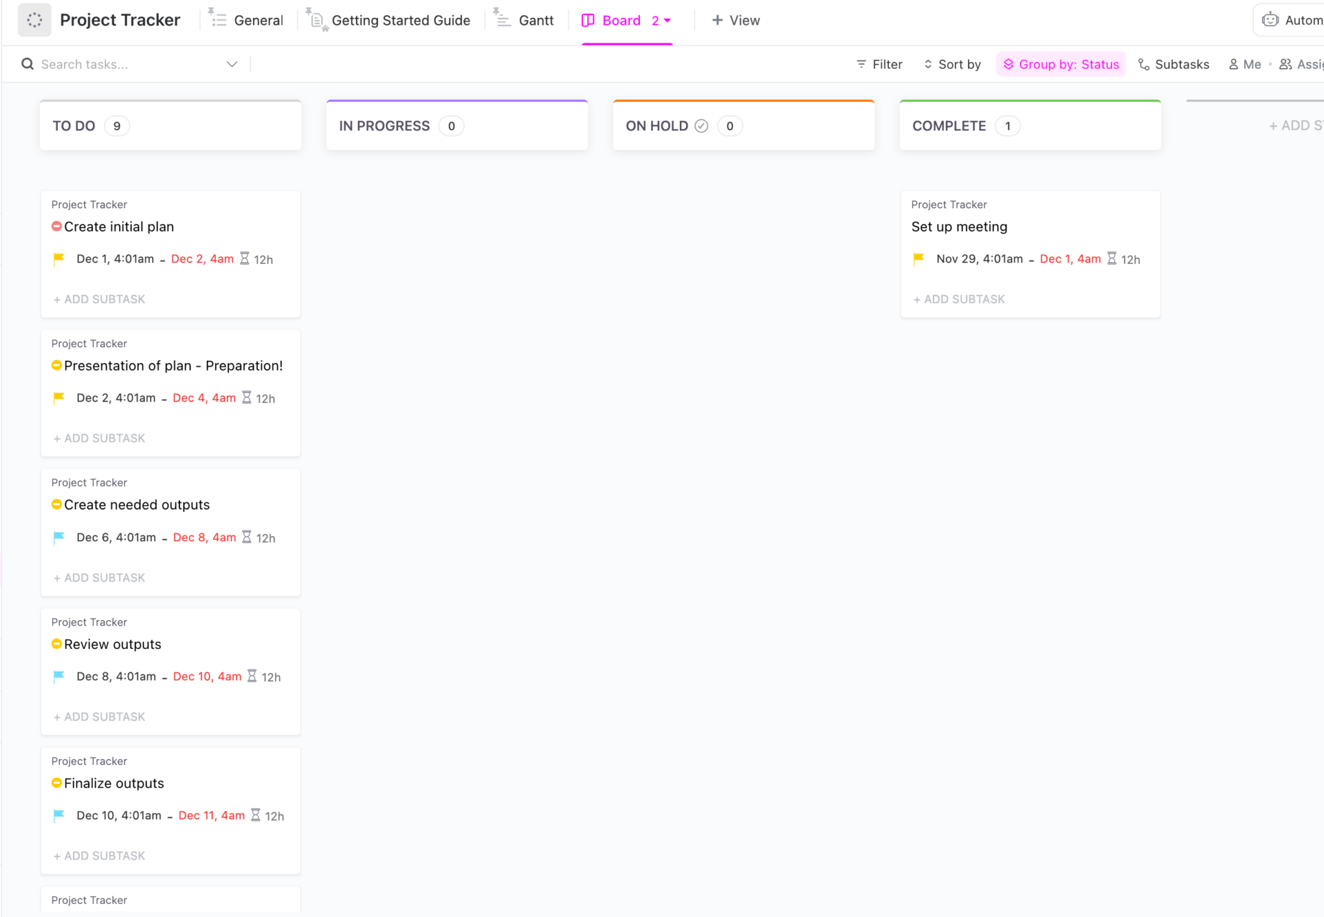Expand the search tasks dropdown chevron
This screenshot has height=917, width=1324.
point(232,64)
